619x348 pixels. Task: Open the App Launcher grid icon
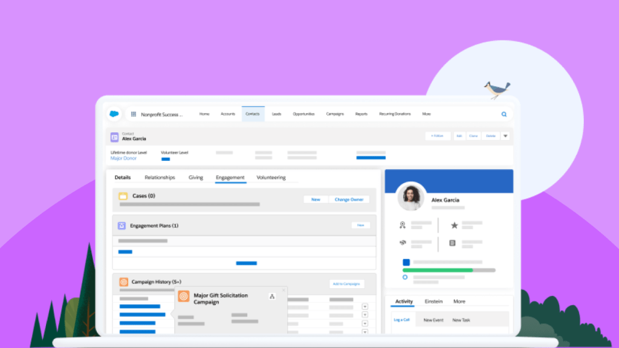click(x=134, y=114)
